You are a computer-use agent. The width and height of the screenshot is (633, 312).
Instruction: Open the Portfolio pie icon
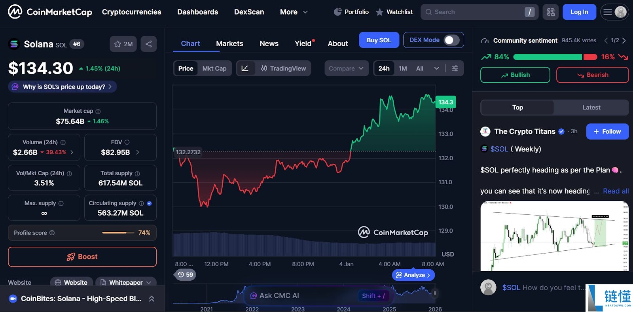point(337,12)
